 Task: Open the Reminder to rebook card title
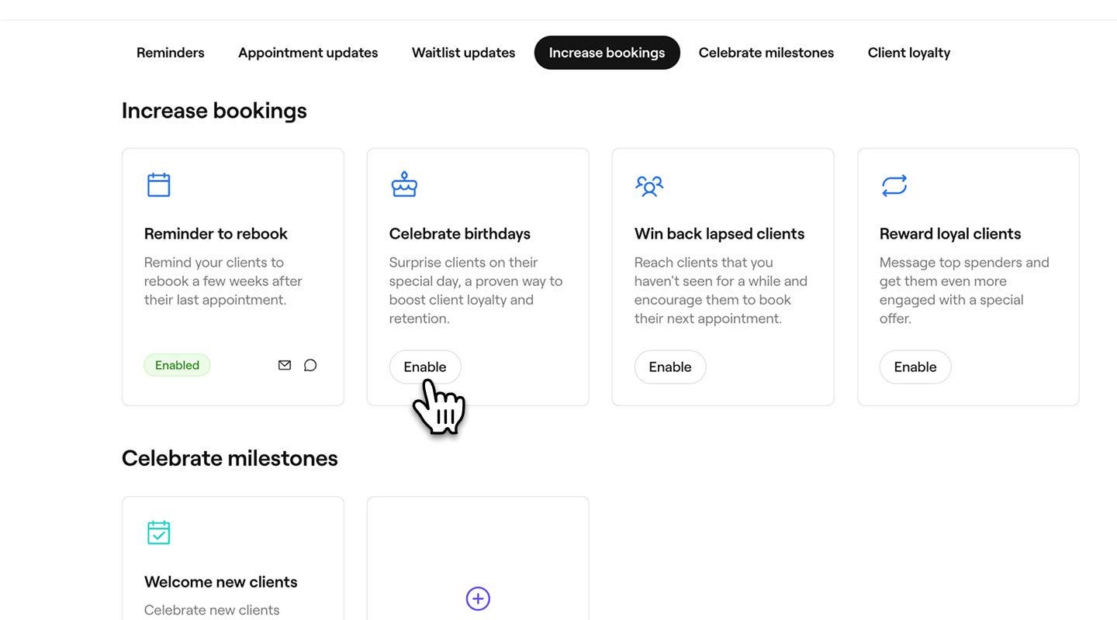[x=216, y=233]
